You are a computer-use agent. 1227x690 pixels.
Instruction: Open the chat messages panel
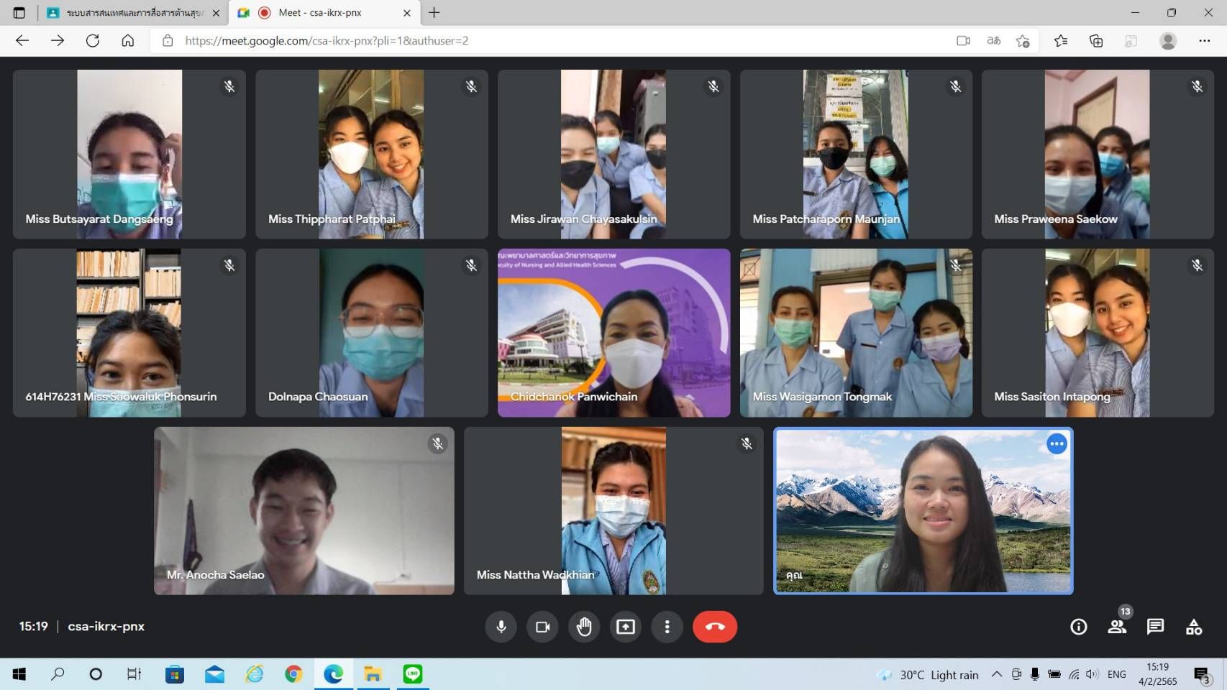point(1155,627)
